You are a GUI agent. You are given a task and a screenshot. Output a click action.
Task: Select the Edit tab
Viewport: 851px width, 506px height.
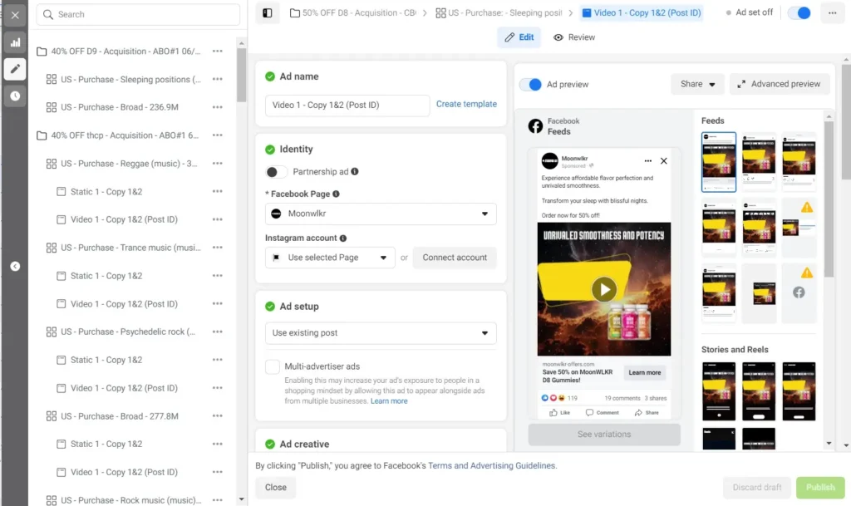click(x=519, y=37)
